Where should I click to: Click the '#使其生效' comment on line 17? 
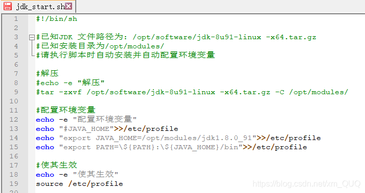tap(57, 165)
